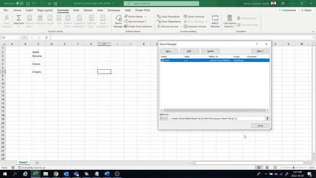Switch to the Page Layout tab
Image resolution: width=316 pixels, height=178 pixels.
click(45, 10)
